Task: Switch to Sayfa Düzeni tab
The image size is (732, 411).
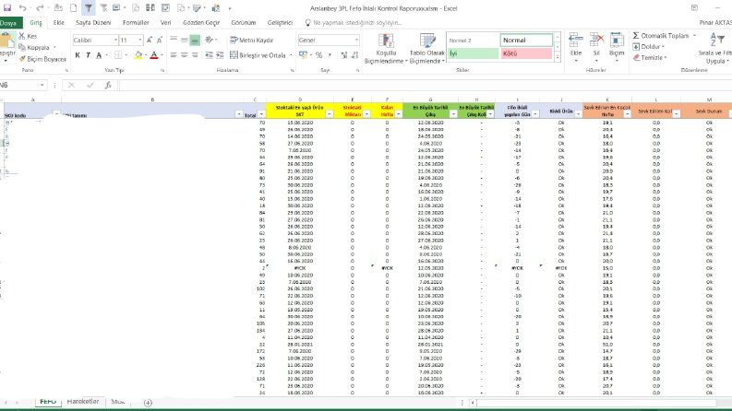Action: (93, 22)
